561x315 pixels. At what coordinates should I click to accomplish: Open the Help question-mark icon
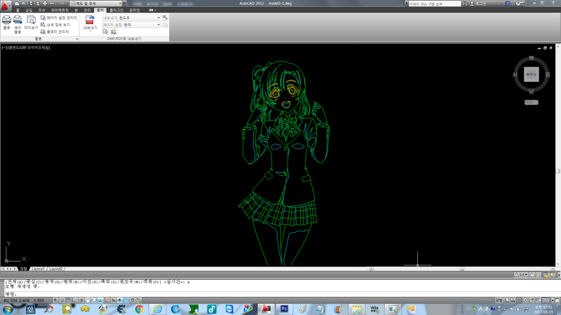coord(519,3)
